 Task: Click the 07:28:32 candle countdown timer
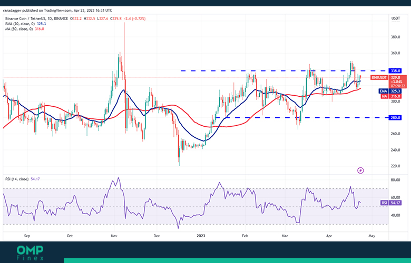(398, 86)
